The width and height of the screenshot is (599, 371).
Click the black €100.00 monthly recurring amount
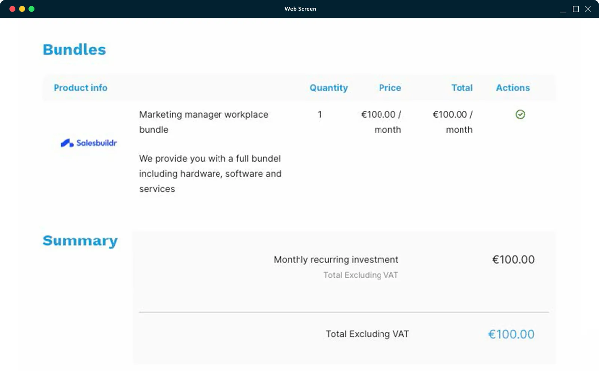(x=513, y=259)
